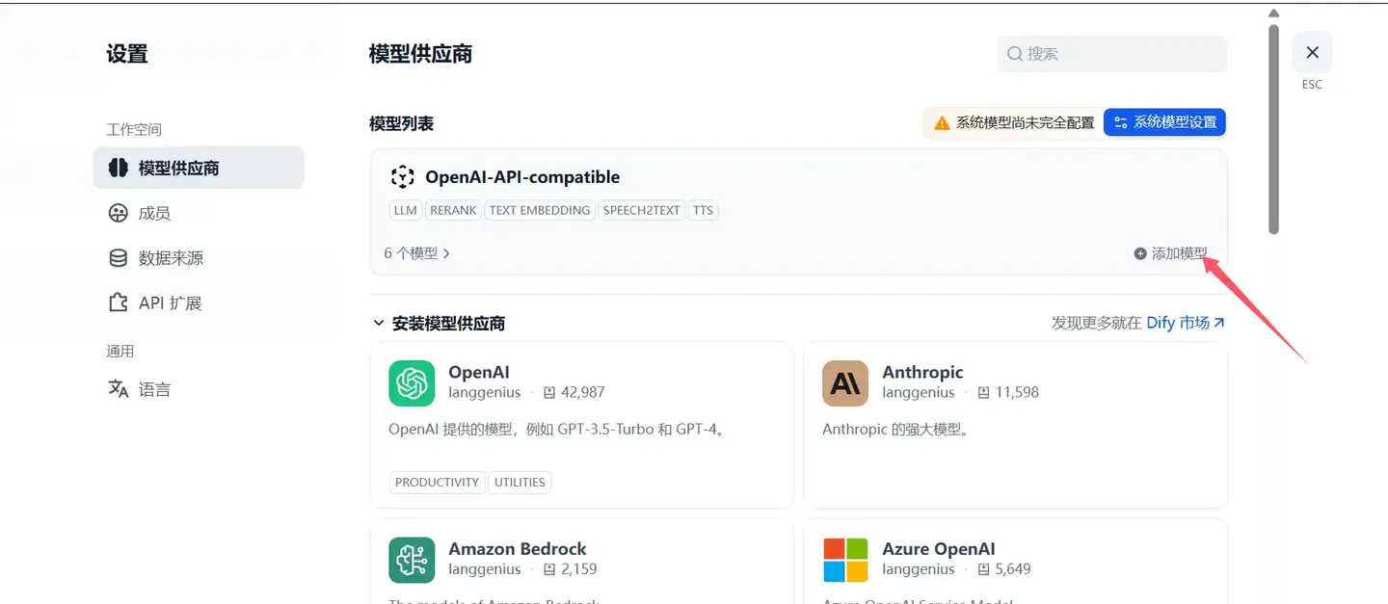
Task: Focus the 搜索 input field
Action: click(x=1111, y=54)
